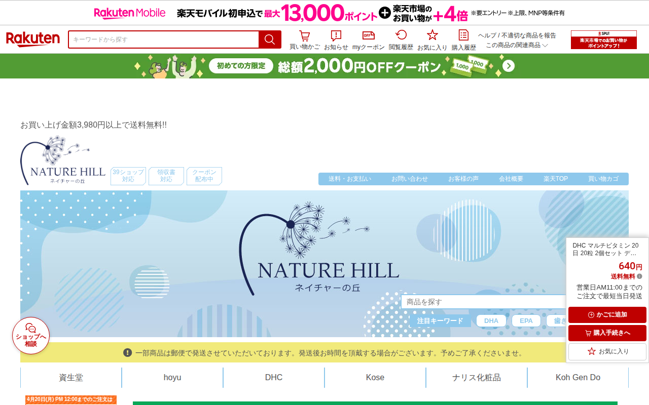Viewport: 649px width, 405px height.
Task: Open お問い合わせ menu item
Action: tap(410, 179)
